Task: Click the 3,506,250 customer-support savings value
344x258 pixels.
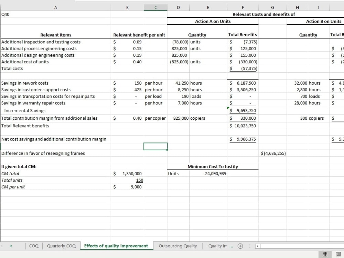Action: [243, 89]
